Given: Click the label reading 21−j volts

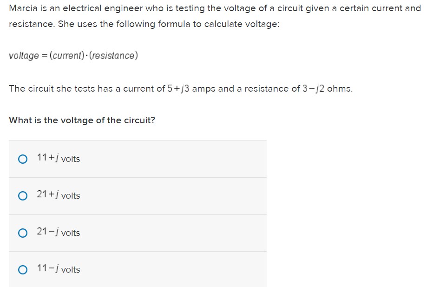Looking at the screenshot, I should (58, 233).
